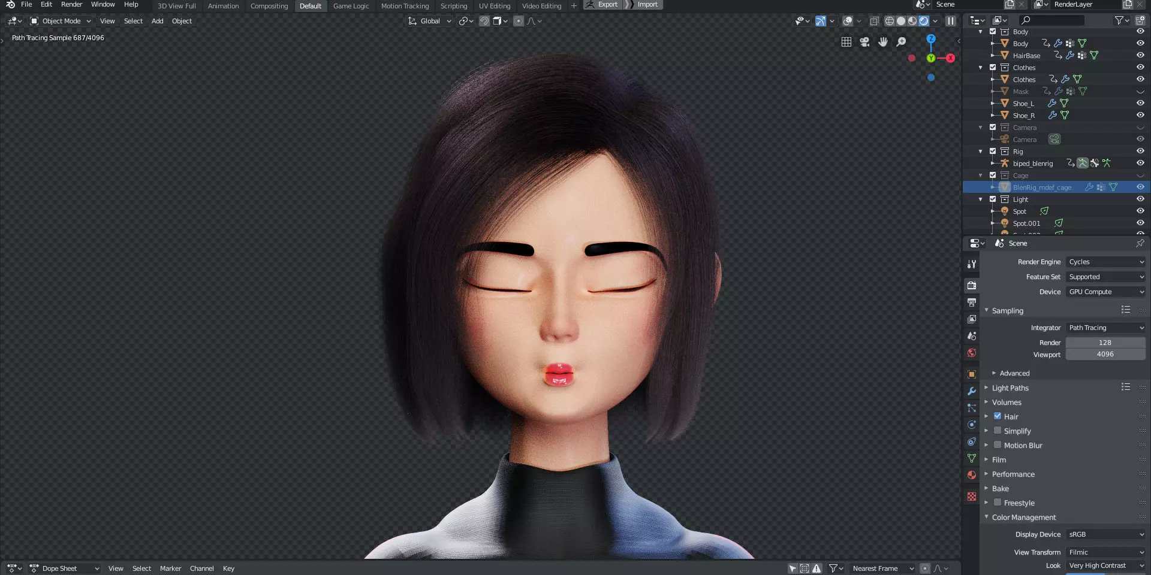Open the Dope Sheet Marker menu
The image size is (1151, 575).
point(170,568)
